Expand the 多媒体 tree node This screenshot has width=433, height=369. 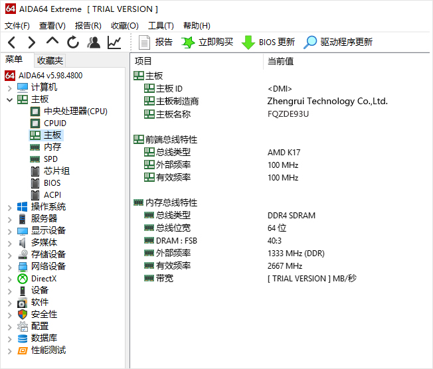click(x=10, y=243)
